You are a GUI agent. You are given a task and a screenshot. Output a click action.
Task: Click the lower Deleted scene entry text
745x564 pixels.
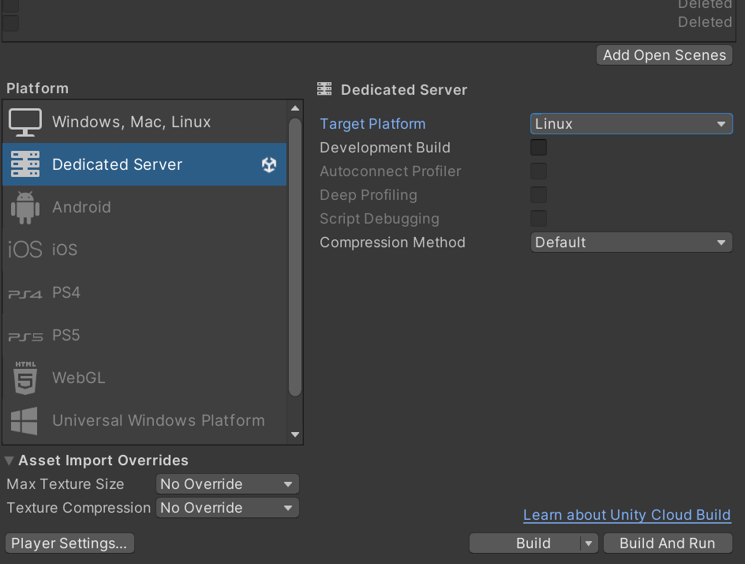pyautogui.click(x=705, y=22)
